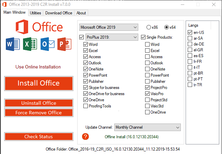Check Outlook under Single Products

(x=148, y=63)
